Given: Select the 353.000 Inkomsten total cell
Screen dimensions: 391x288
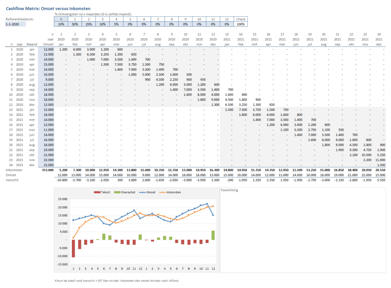Looking at the screenshot, I should 48,170.
